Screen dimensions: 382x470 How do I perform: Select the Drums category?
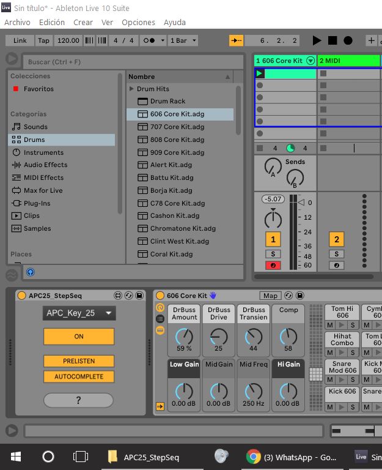click(x=62, y=140)
